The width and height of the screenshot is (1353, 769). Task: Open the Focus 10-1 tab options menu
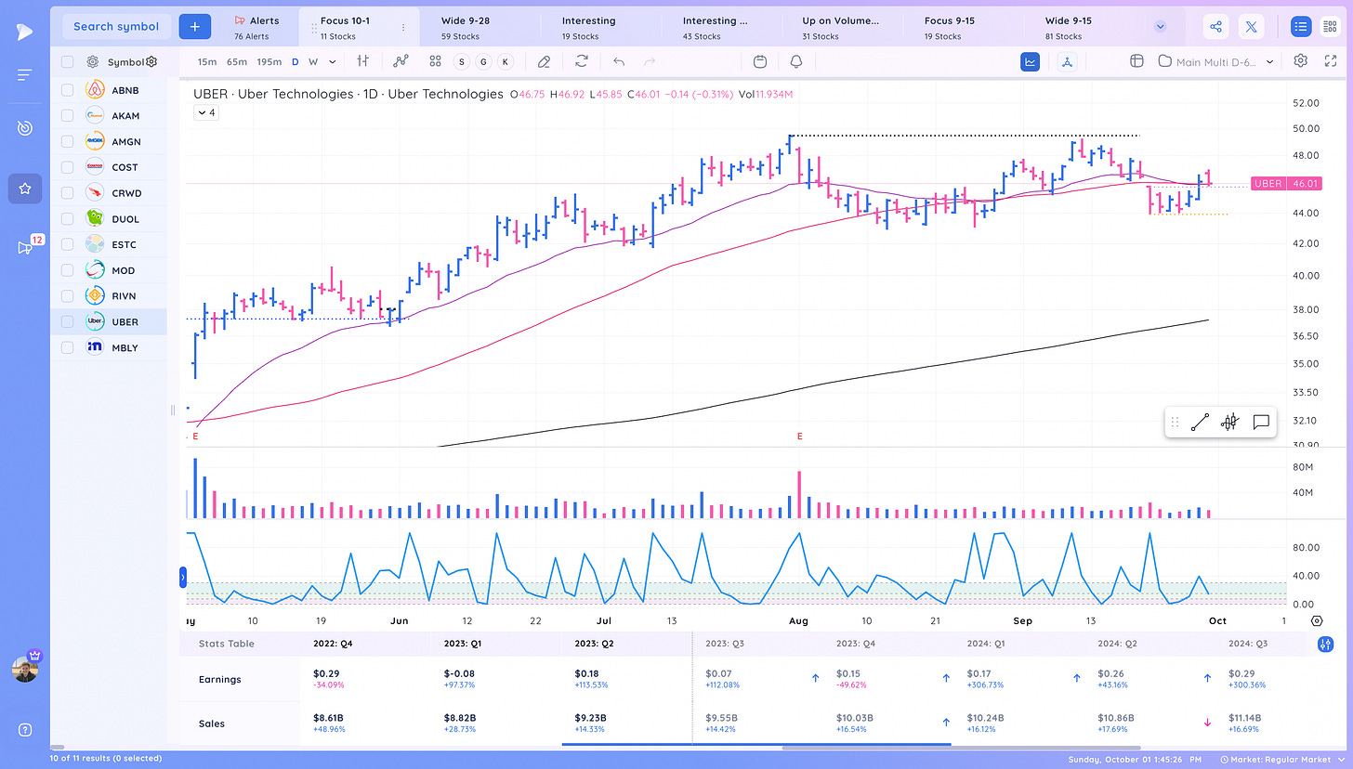[x=402, y=28]
